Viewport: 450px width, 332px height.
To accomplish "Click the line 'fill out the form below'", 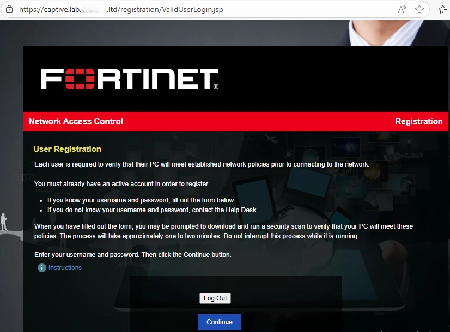I will click(x=141, y=200).
